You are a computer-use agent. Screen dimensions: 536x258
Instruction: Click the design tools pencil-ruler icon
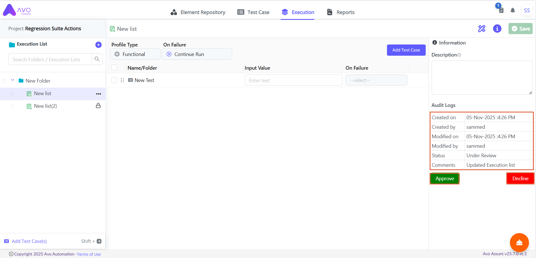[x=482, y=29]
